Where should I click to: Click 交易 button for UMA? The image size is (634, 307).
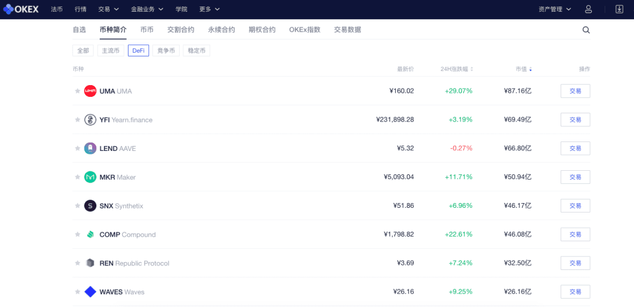(575, 91)
